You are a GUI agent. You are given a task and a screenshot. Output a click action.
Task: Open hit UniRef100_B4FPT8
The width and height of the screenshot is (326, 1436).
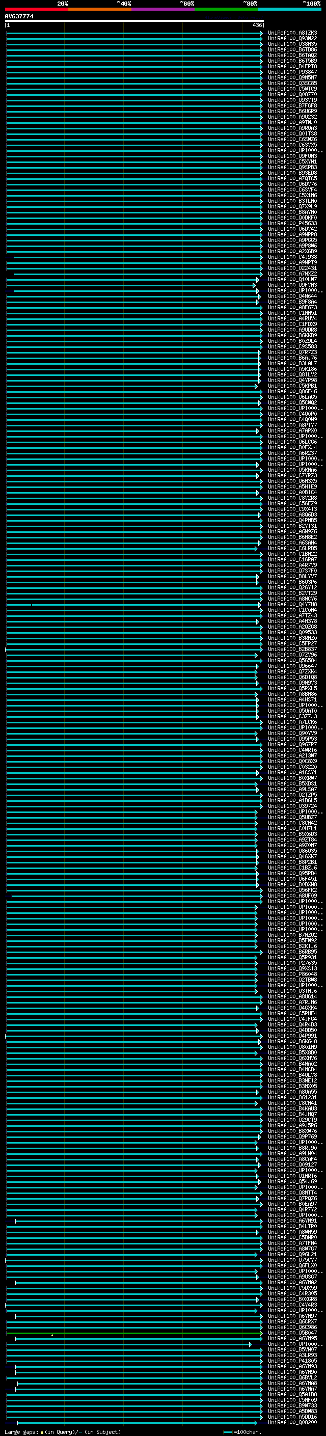pos(292,66)
